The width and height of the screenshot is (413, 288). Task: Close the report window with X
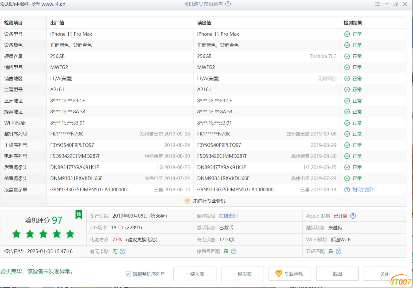point(405,4)
